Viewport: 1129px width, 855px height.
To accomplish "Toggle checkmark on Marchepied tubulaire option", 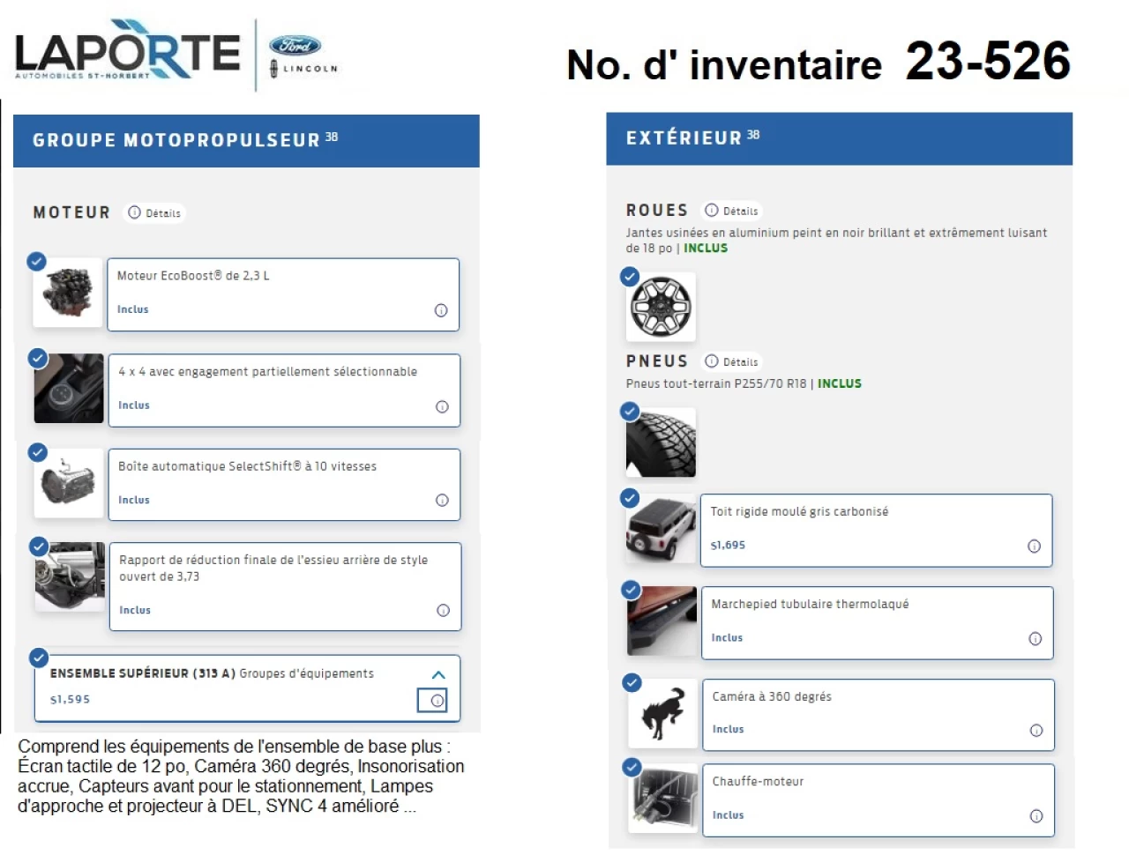I will click(631, 591).
